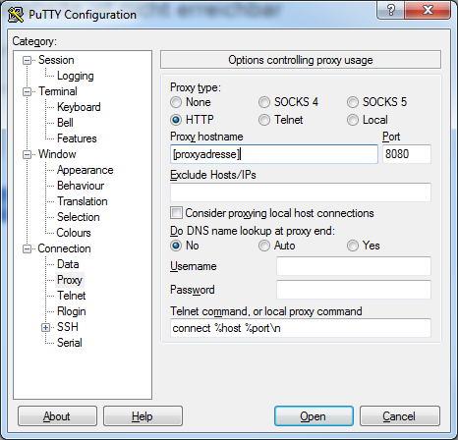Open the Selection category
Image resolution: width=458 pixels, height=440 pixels.
(78, 217)
